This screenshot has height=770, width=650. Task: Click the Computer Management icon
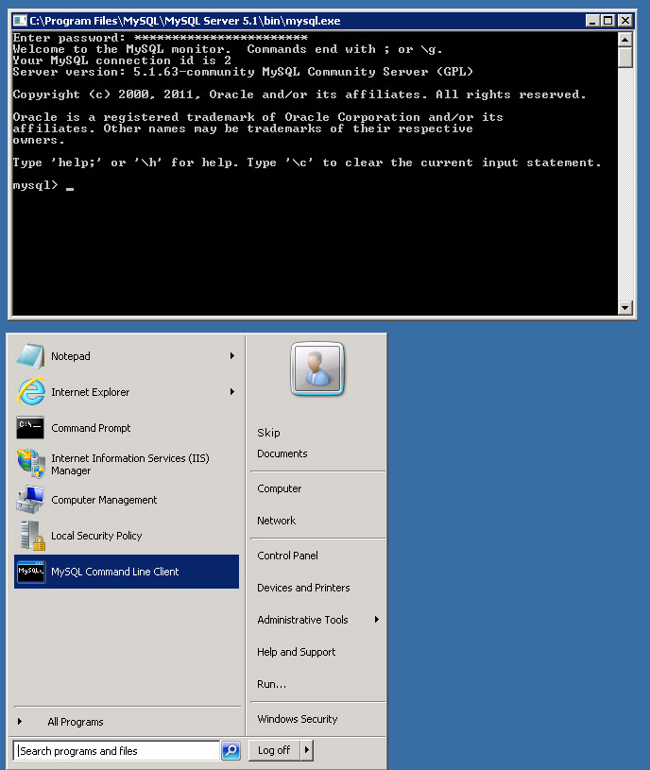pyautogui.click(x=30, y=500)
